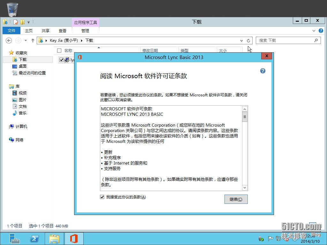Sort by the 名称 column header
Screen dimensions: 327x245
pyautogui.click(x=68, y=51)
